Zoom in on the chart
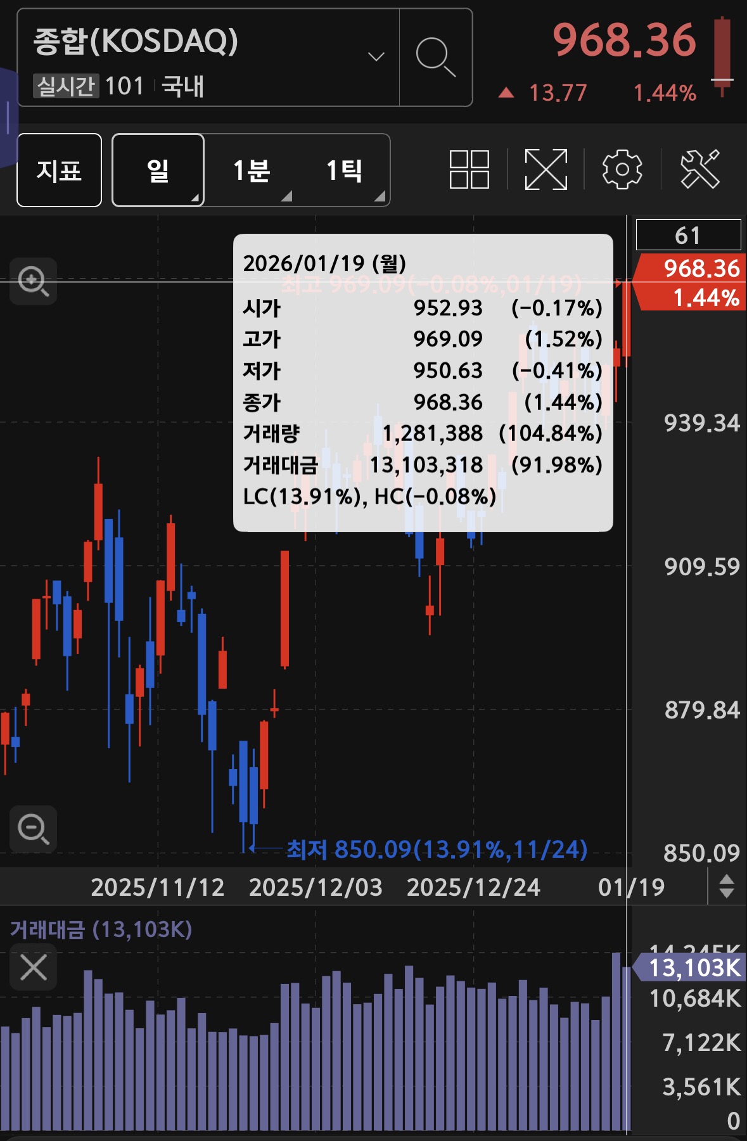This screenshot has width=747, height=1141. click(34, 281)
